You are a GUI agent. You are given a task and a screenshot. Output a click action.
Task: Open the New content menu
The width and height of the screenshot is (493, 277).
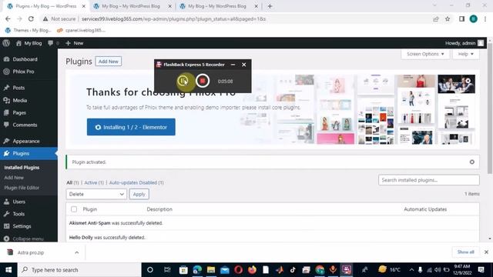coord(75,43)
